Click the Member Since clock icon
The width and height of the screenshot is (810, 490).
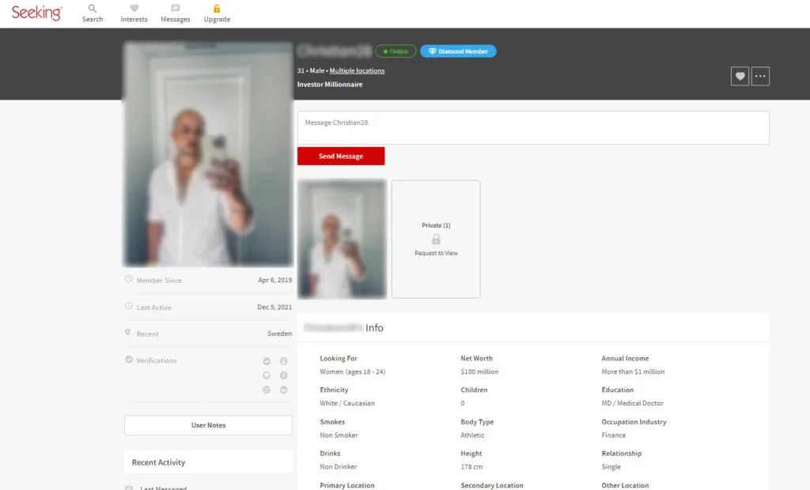click(129, 279)
